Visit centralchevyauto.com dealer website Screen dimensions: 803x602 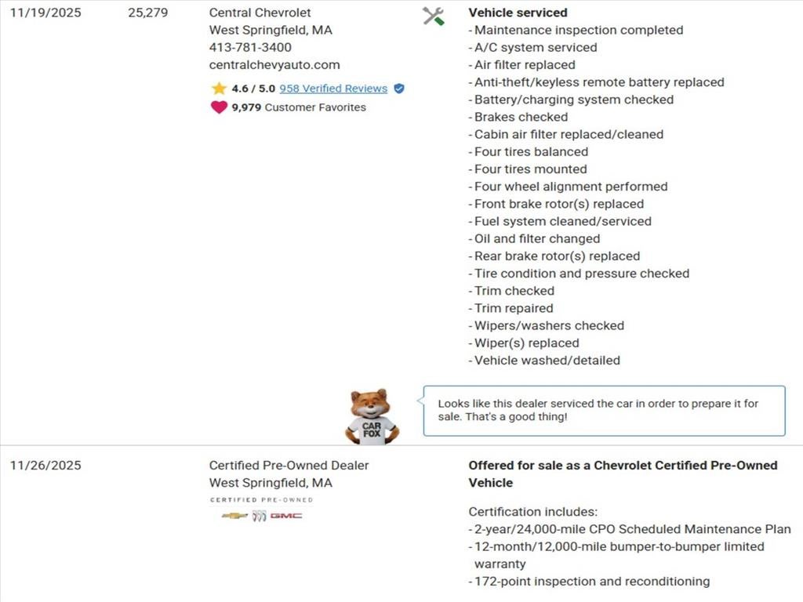274,65
